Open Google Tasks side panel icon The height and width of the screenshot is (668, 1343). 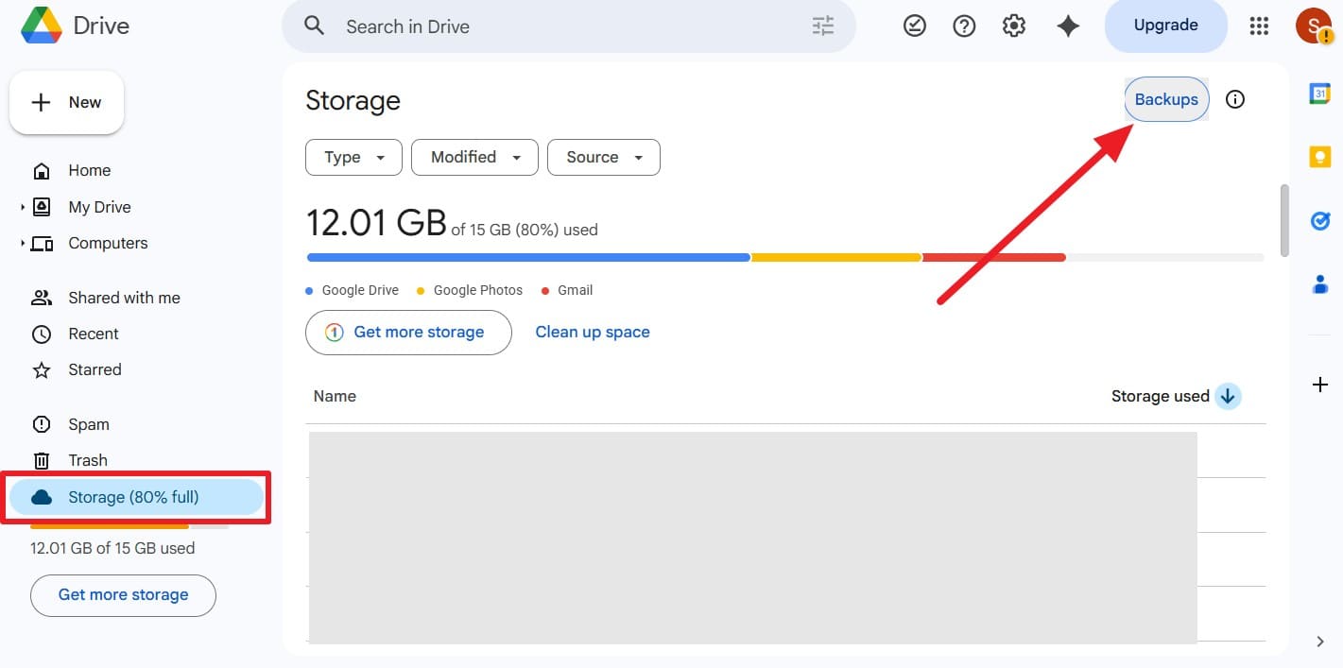coord(1320,220)
